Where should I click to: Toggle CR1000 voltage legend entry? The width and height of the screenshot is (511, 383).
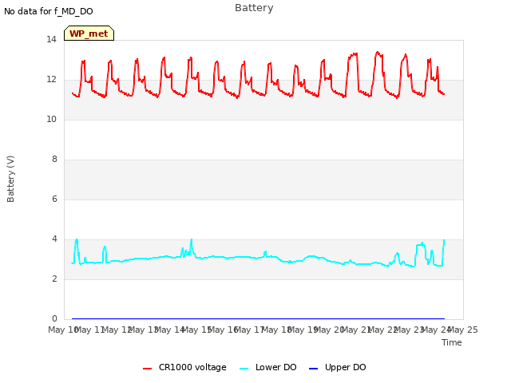(x=184, y=367)
